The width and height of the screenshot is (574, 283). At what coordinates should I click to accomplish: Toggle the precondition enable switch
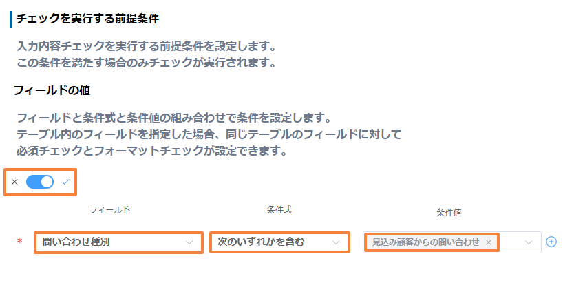point(39,182)
